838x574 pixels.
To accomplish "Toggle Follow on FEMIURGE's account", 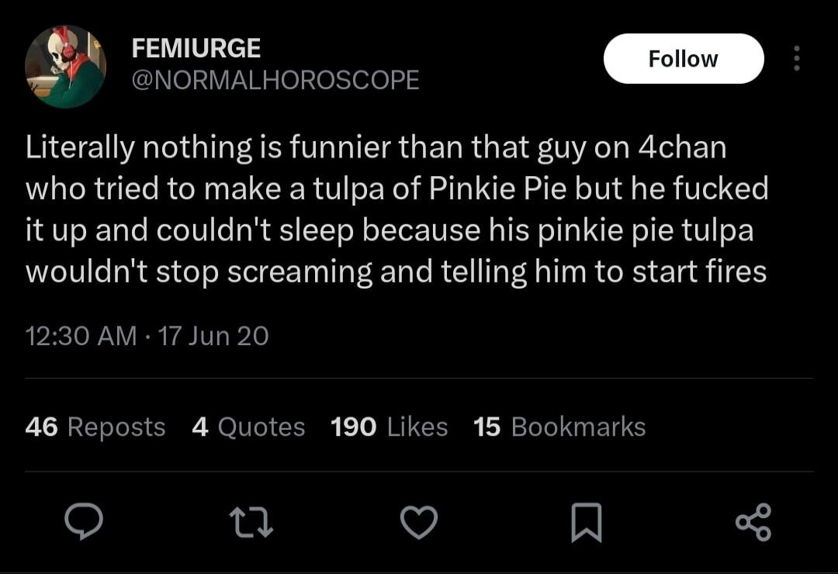I will pos(684,58).
